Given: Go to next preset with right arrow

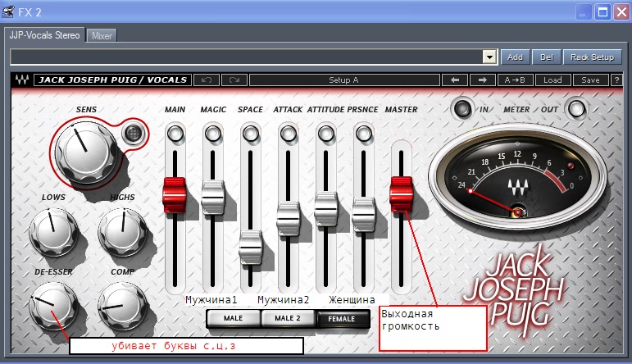Looking at the screenshot, I should [483, 80].
